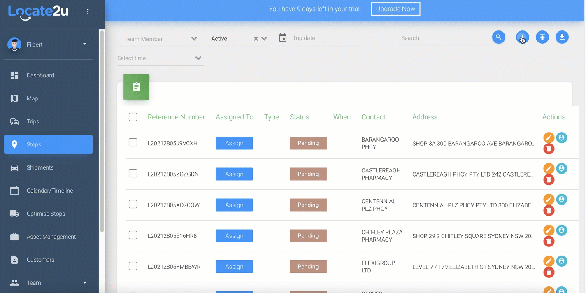Click the Reference Number column header

tap(176, 117)
